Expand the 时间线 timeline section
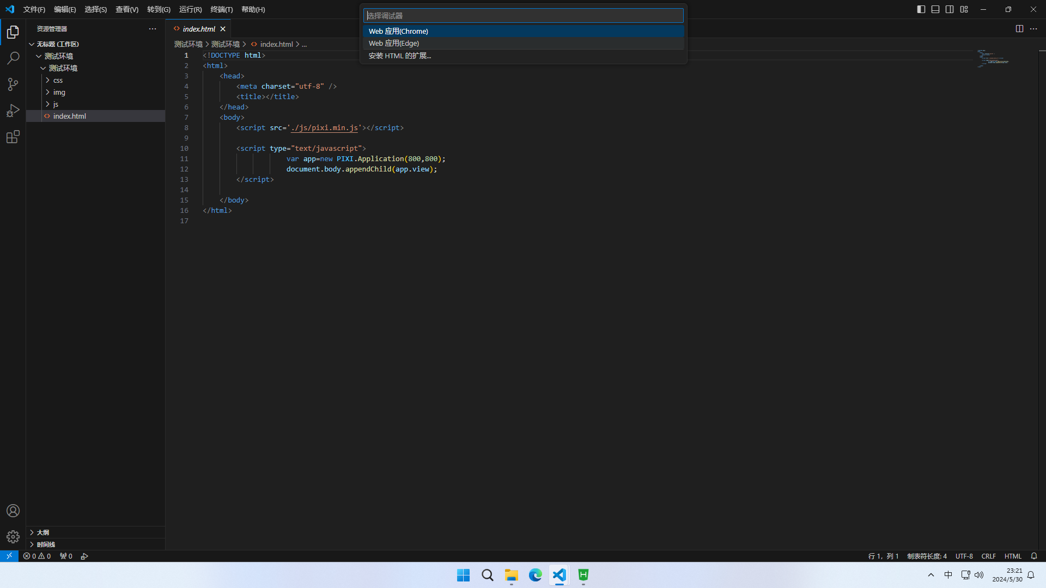The image size is (1046, 588). 46,544
